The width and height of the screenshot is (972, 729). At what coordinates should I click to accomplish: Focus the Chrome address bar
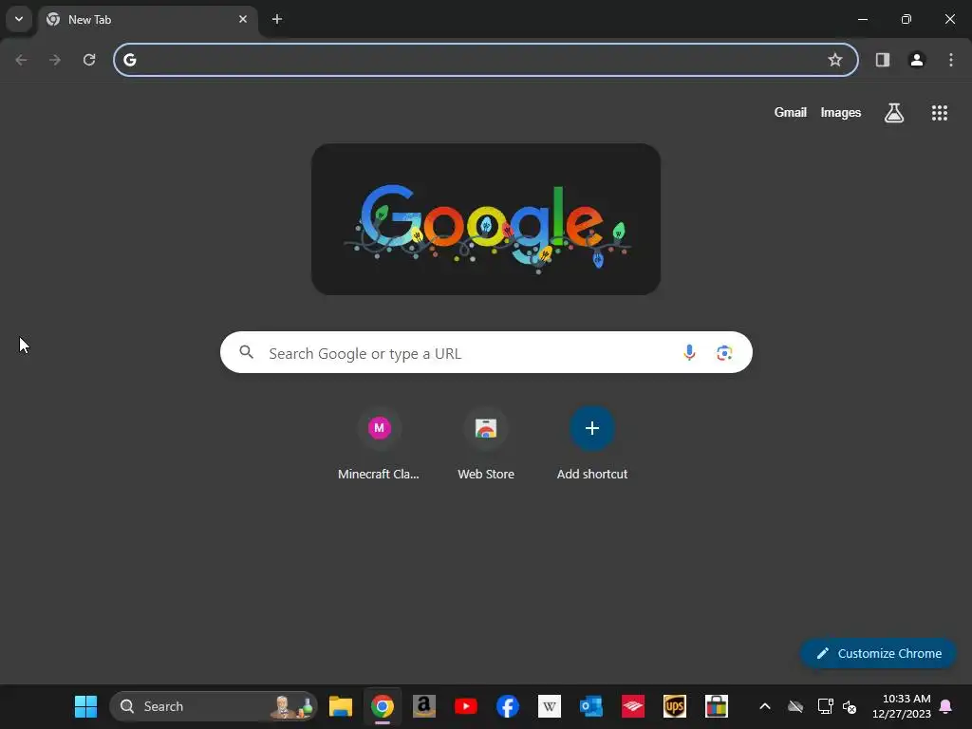[x=485, y=60]
